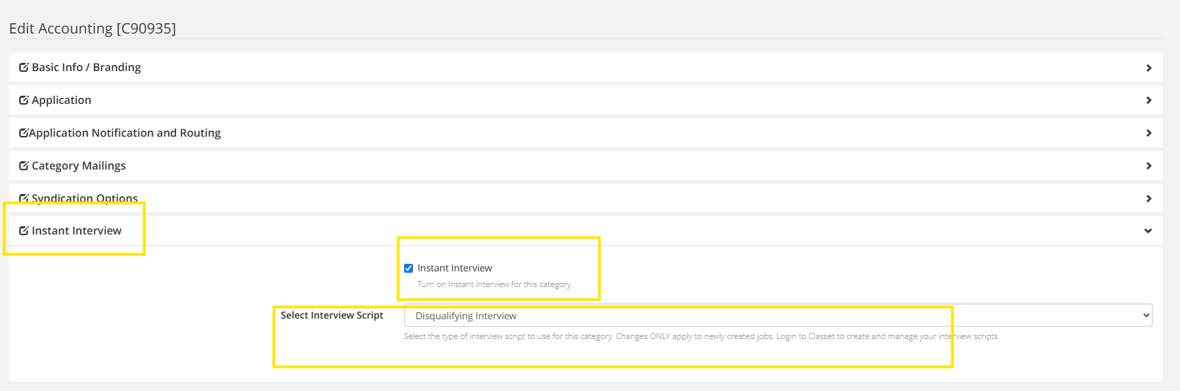Click the edit icon beside Category Mailings
Viewport: 1180px width, 391px height.
(x=23, y=165)
